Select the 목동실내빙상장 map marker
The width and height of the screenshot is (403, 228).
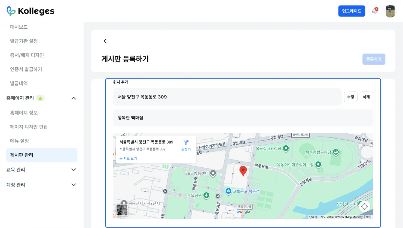pos(286,148)
